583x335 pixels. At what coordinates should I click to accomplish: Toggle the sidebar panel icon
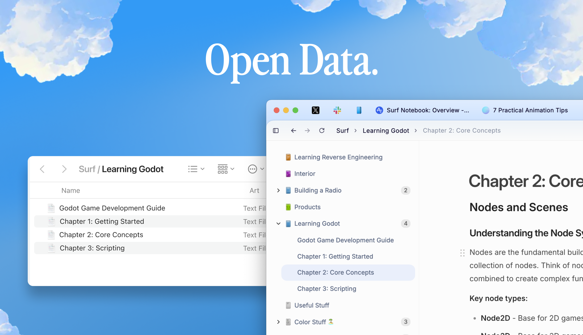point(276,130)
